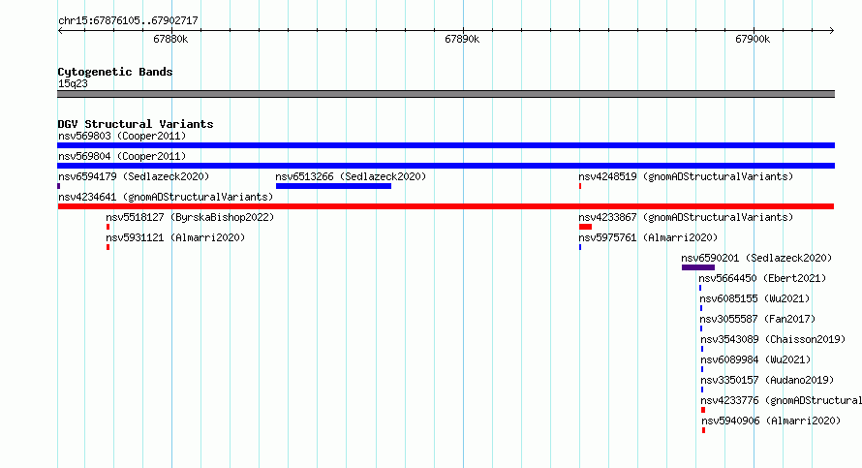Open the nsv6085155 (Wu2021) label
862x468 pixels.
754,298
